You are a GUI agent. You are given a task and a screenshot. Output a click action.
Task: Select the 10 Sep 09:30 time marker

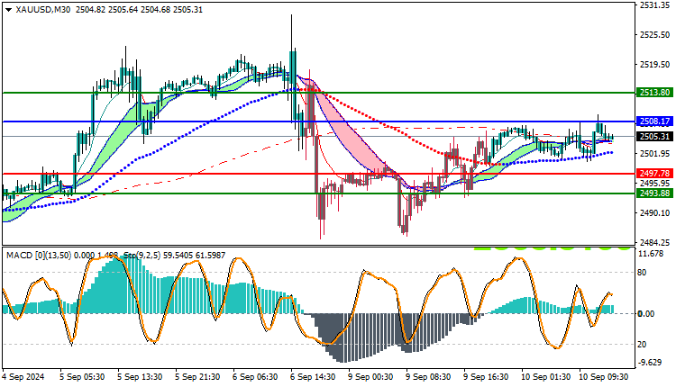point(603,377)
